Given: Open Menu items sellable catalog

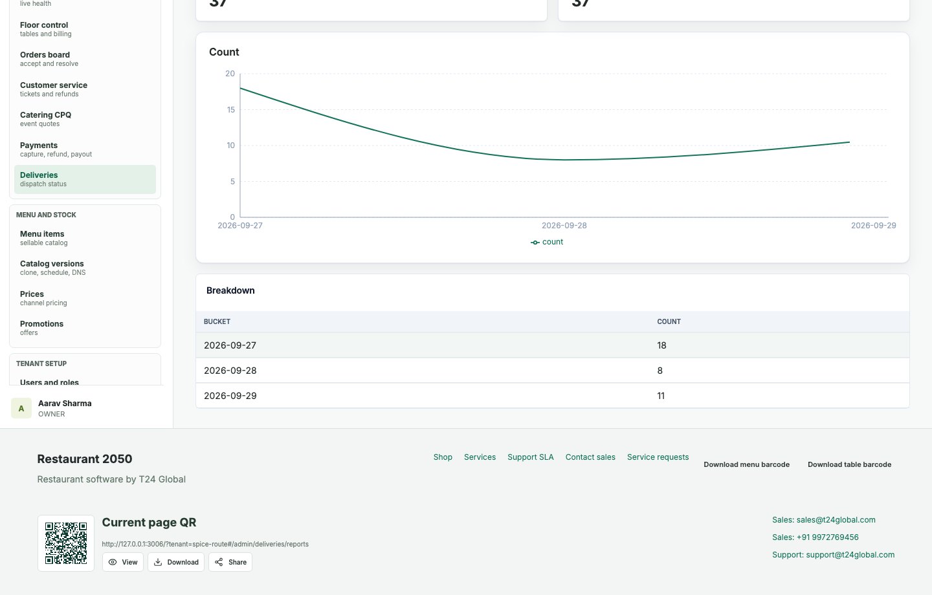Looking at the screenshot, I should point(85,238).
